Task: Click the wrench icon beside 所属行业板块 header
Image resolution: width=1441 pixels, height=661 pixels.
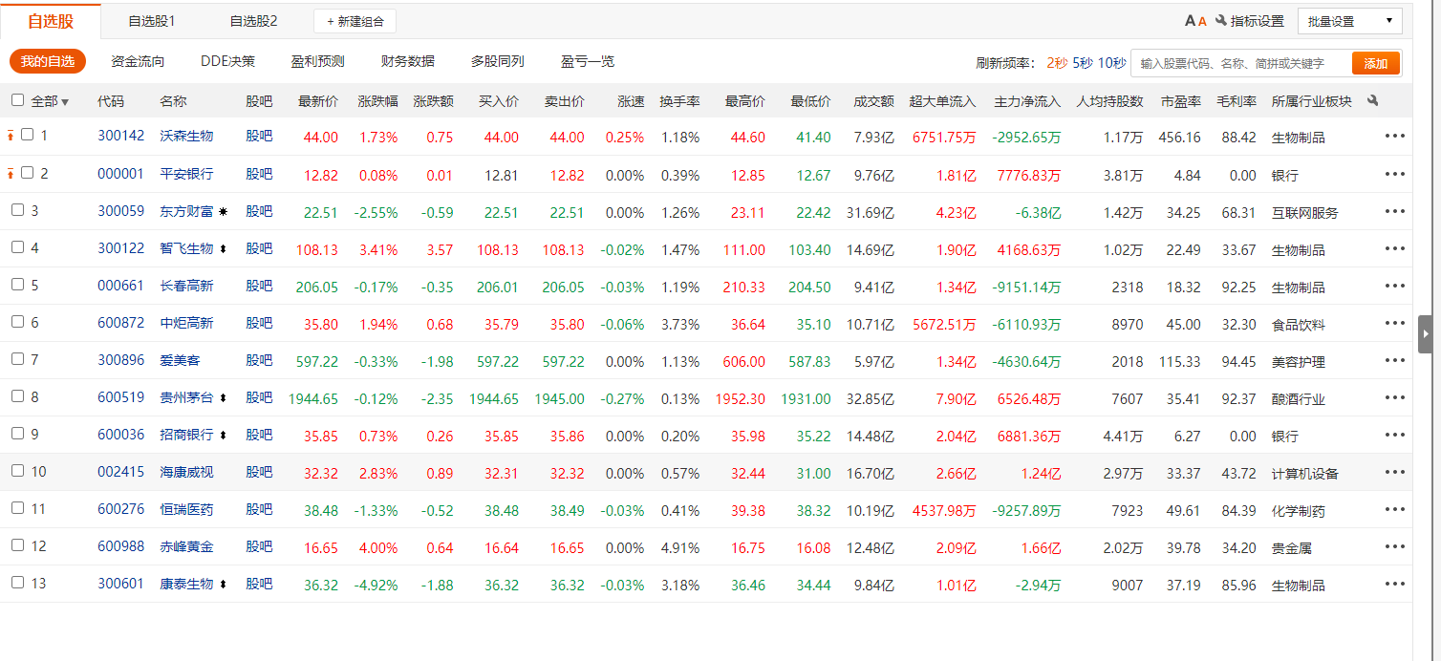Action: (1371, 100)
